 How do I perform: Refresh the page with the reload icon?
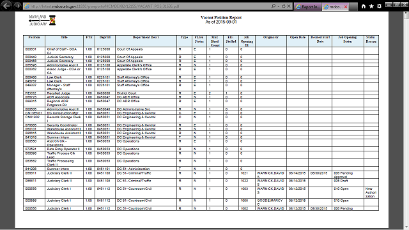pos(284,6)
